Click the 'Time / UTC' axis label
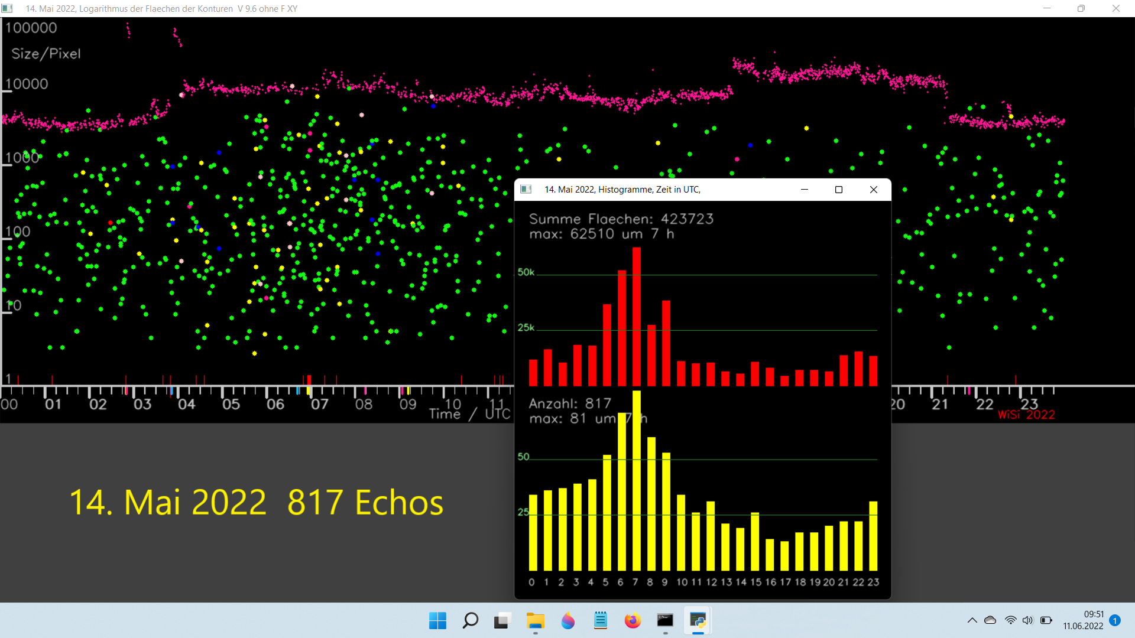 point(470,414)
